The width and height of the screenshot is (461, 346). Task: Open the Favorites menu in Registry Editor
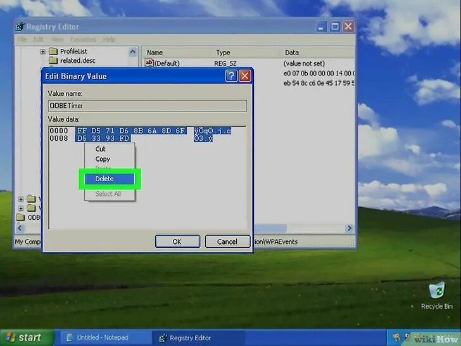click(83, 39)
